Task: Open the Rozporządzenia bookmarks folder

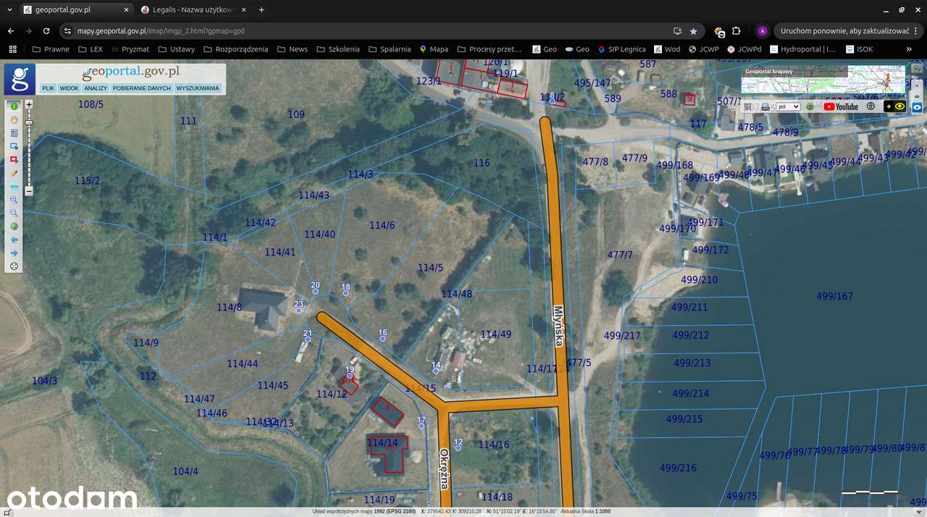Action: click(235, 49)
